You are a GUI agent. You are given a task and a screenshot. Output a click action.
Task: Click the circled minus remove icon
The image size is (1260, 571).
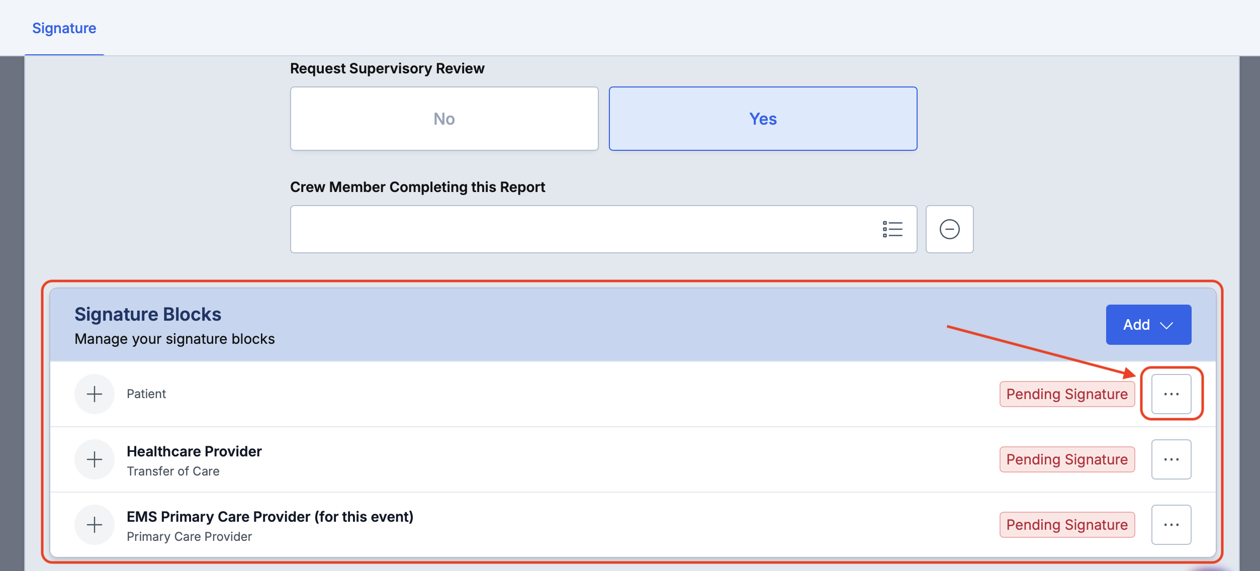949,229
